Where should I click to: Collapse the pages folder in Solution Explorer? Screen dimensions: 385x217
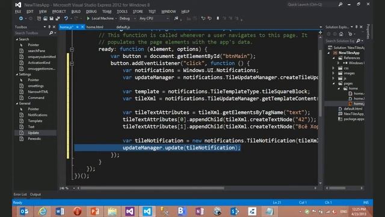coord(333,84)
